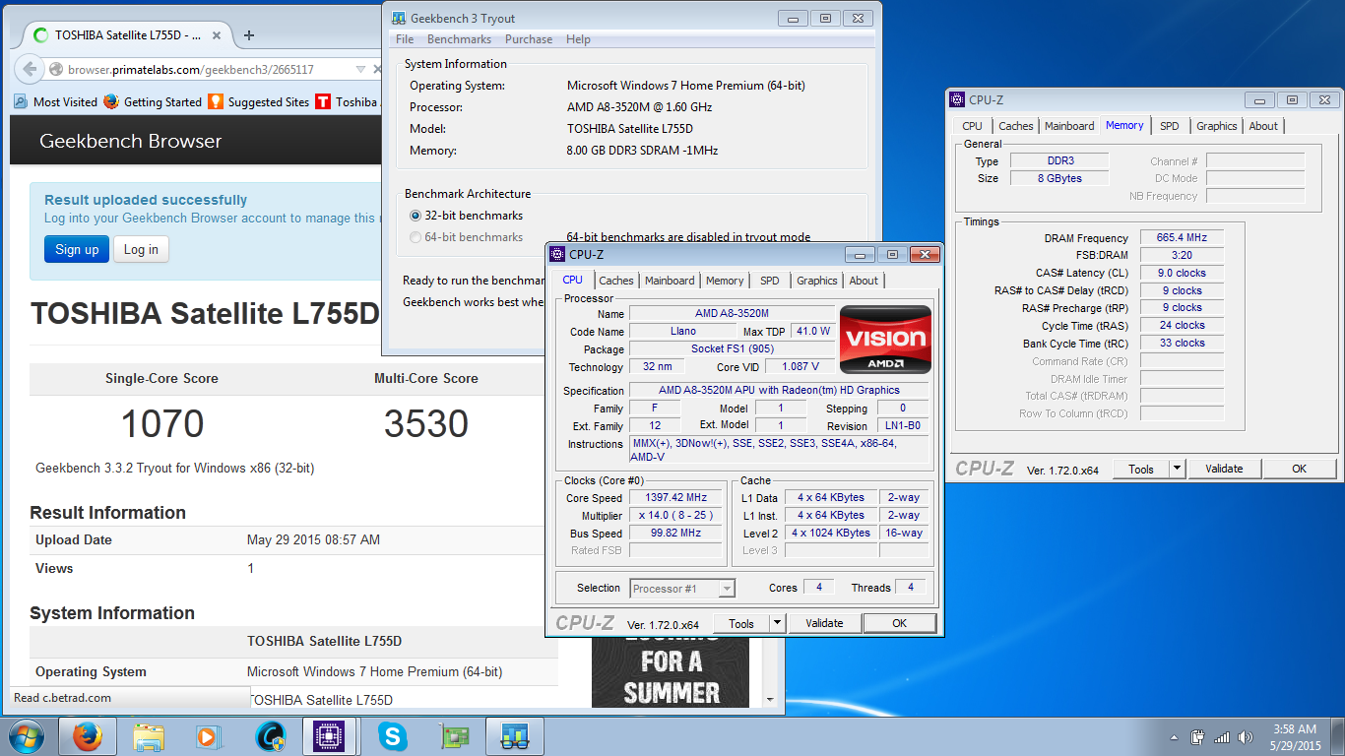Screen dimensions: 1345x756
Task: Select the 64-bit benchmarks radio button
Action: (x=416, y=237)
